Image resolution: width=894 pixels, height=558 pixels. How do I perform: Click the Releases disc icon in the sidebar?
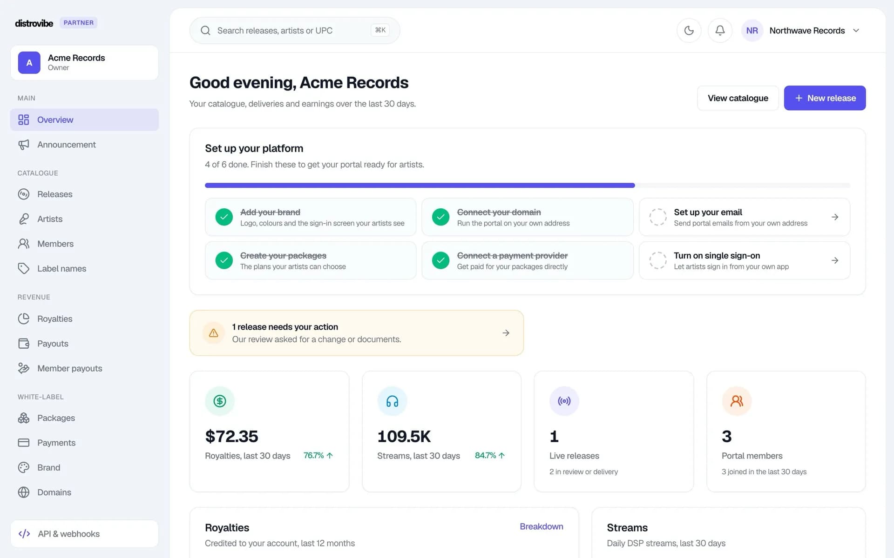pos(24,194)
